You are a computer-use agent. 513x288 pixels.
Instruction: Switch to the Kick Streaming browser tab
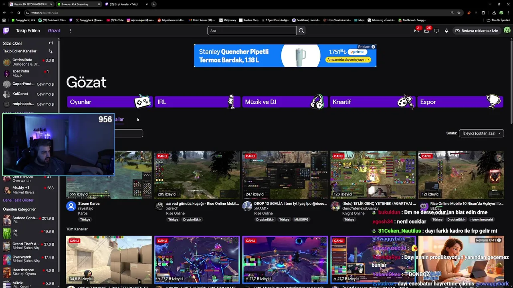tap(79, 4)
